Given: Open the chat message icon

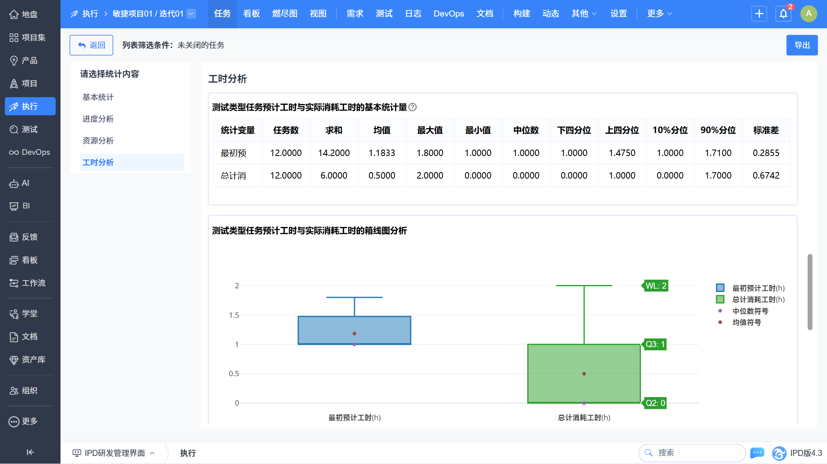Looking at the screenshot, I should pyautogui.click(x=757, y=453).
